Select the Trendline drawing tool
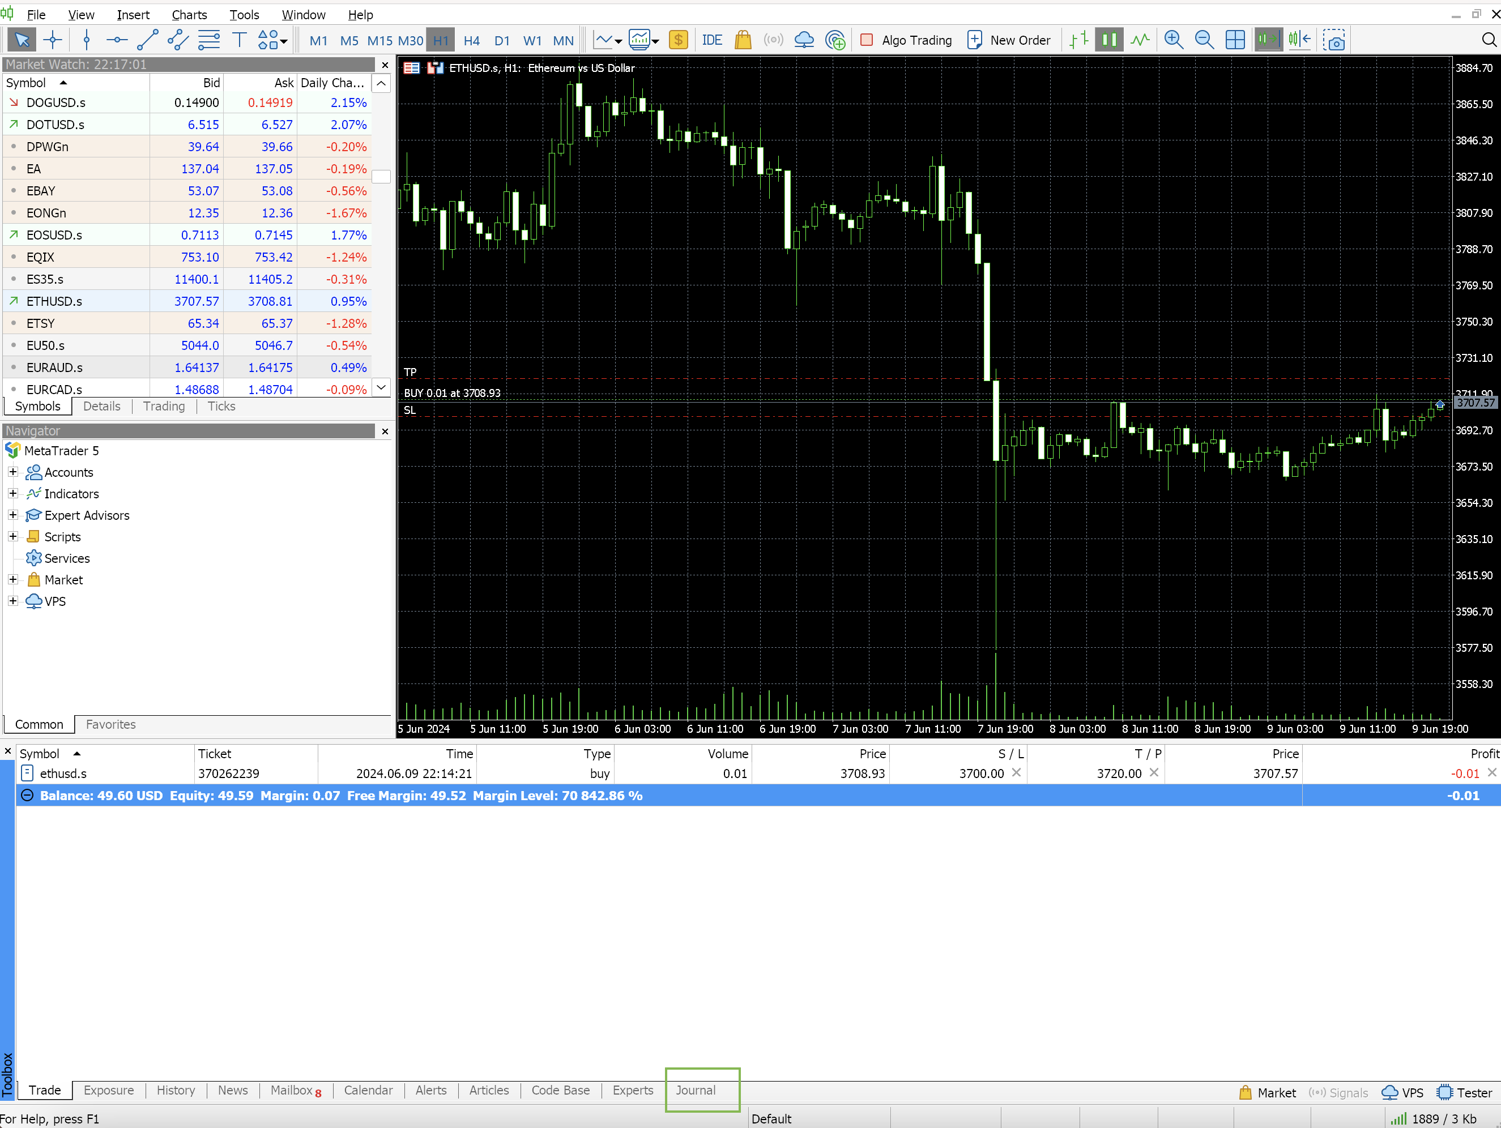Screen dimensions: 1501x1128 (147, 39)
